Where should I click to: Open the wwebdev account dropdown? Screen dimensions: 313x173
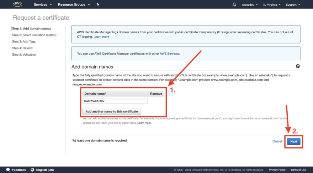[x=250, y=5]
